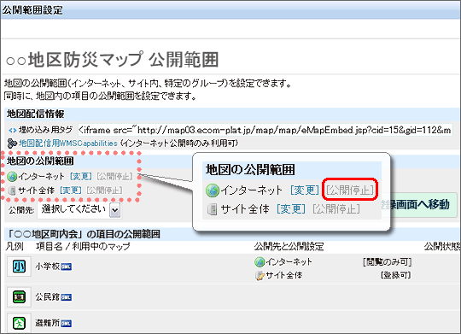Click the 公開範囲設定 window title
This screenshot has width=461, height=334.
[32, 10]
